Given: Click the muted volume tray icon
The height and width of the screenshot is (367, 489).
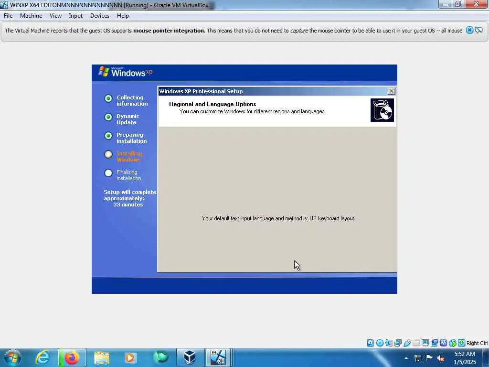Looking at the screenshot, I should click(441, 358).
